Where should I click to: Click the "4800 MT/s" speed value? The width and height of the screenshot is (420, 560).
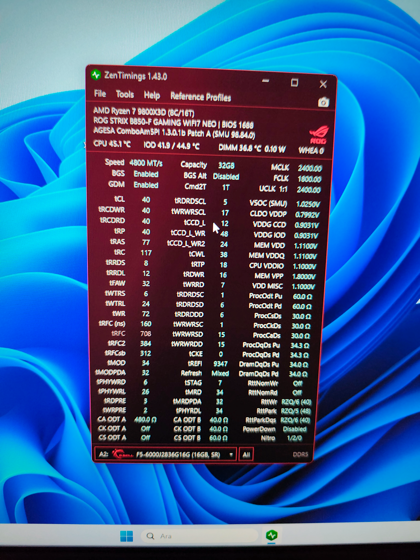(146, 163)
